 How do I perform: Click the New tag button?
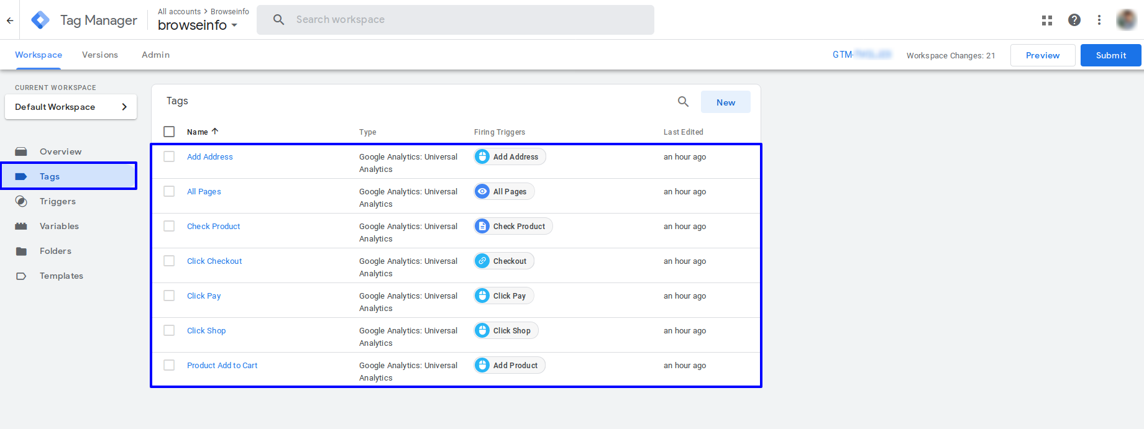click(x=726, y=102)
